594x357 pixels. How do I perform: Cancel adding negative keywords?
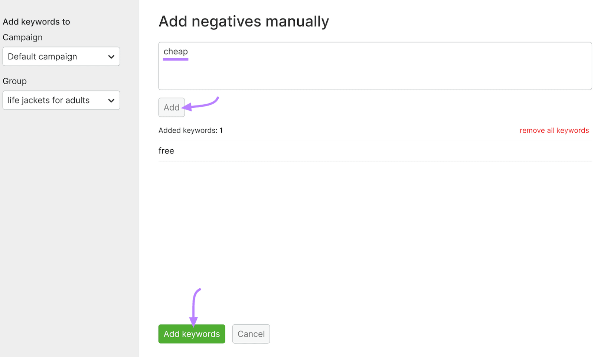pyautogui.click(x=251, y=334)
